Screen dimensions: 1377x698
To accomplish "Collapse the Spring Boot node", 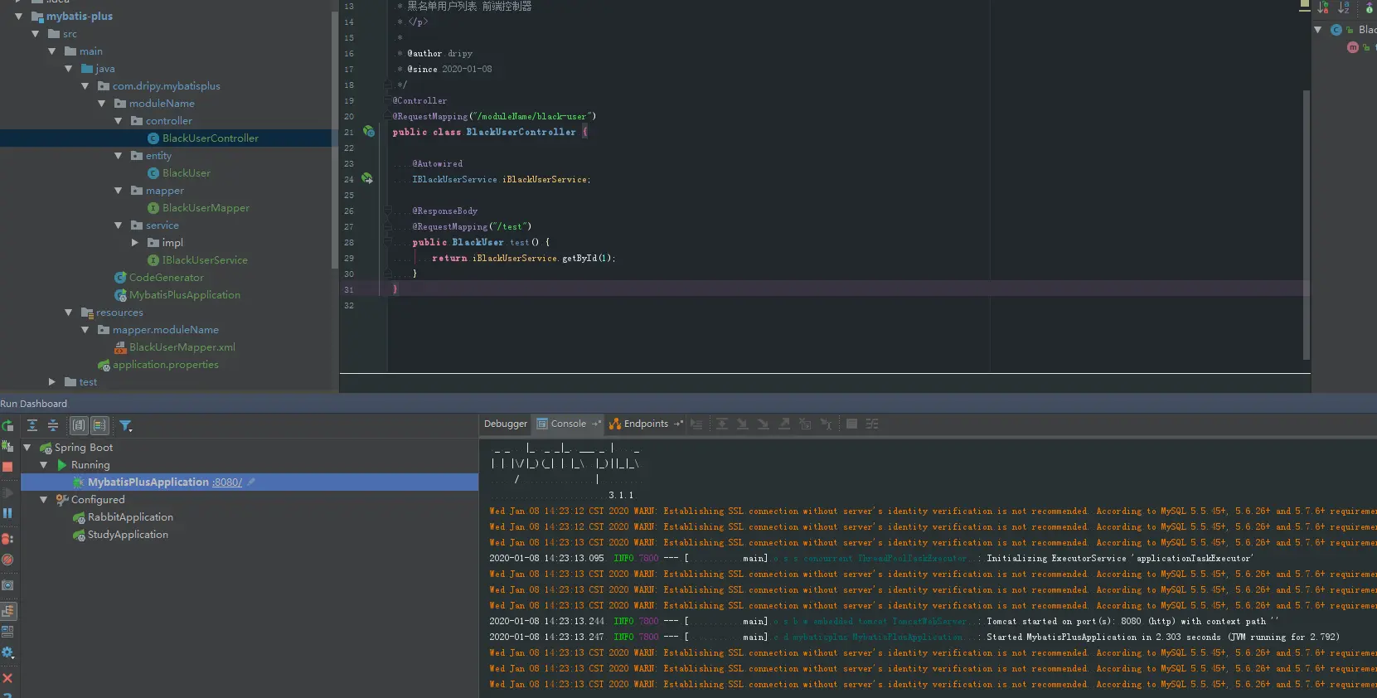I will [27, 448].
